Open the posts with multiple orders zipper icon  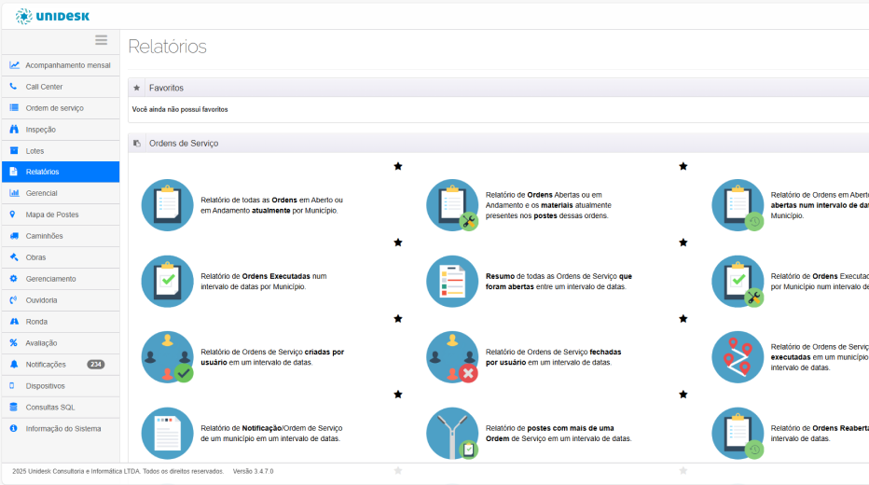[453, 433]
